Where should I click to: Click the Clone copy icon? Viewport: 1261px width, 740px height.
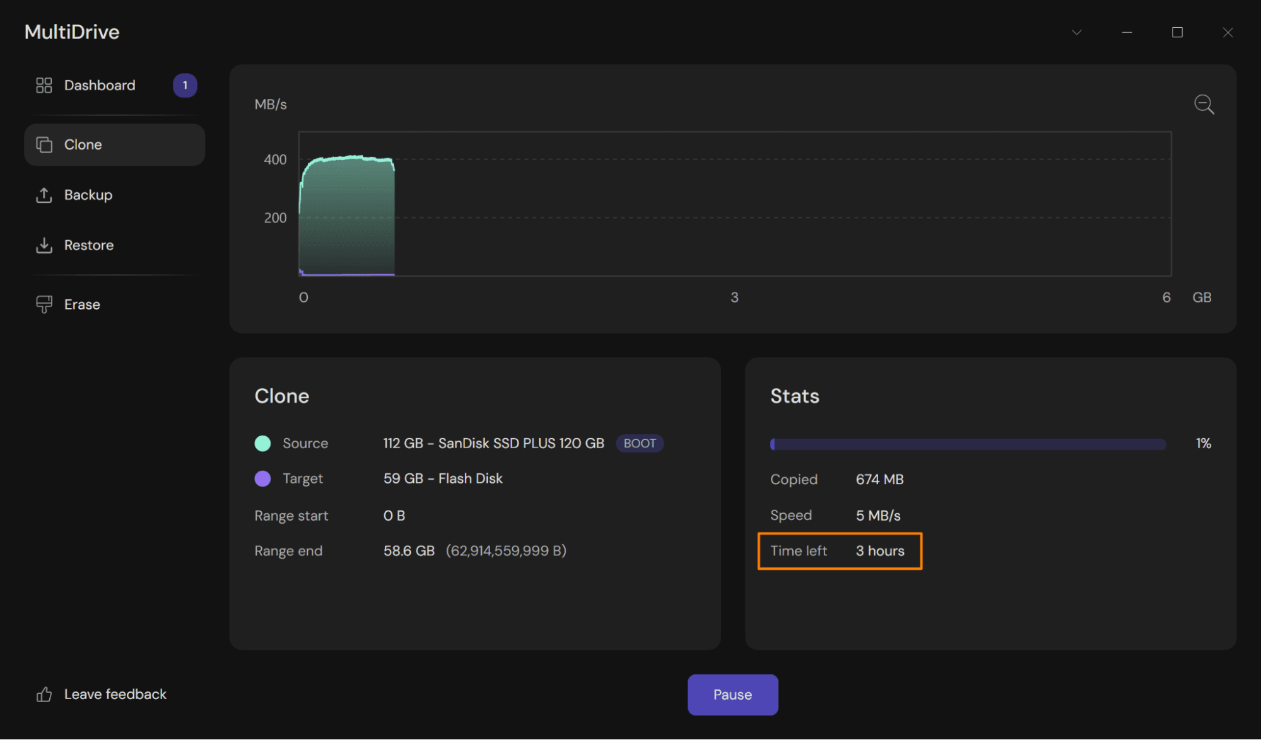click(x=44, y=144)
